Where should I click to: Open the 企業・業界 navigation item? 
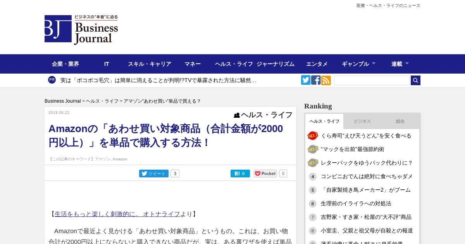click(x=65, y=64)
